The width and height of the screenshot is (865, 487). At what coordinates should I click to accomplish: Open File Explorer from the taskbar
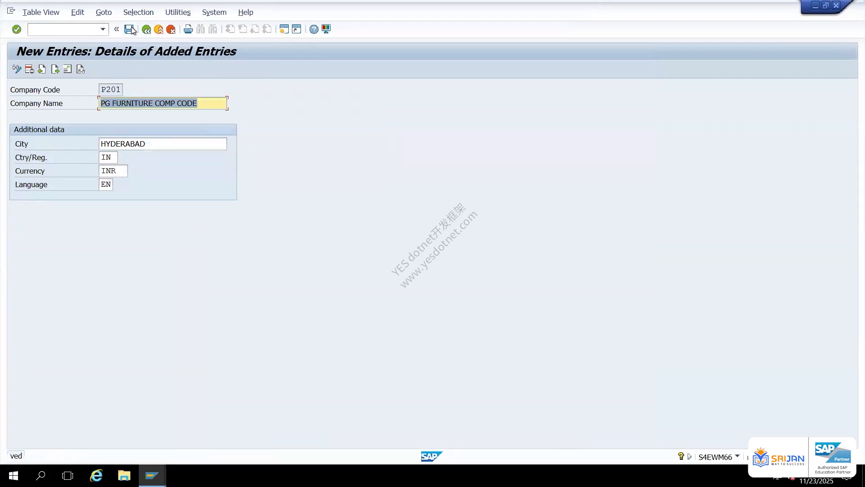tap(124, 475)
